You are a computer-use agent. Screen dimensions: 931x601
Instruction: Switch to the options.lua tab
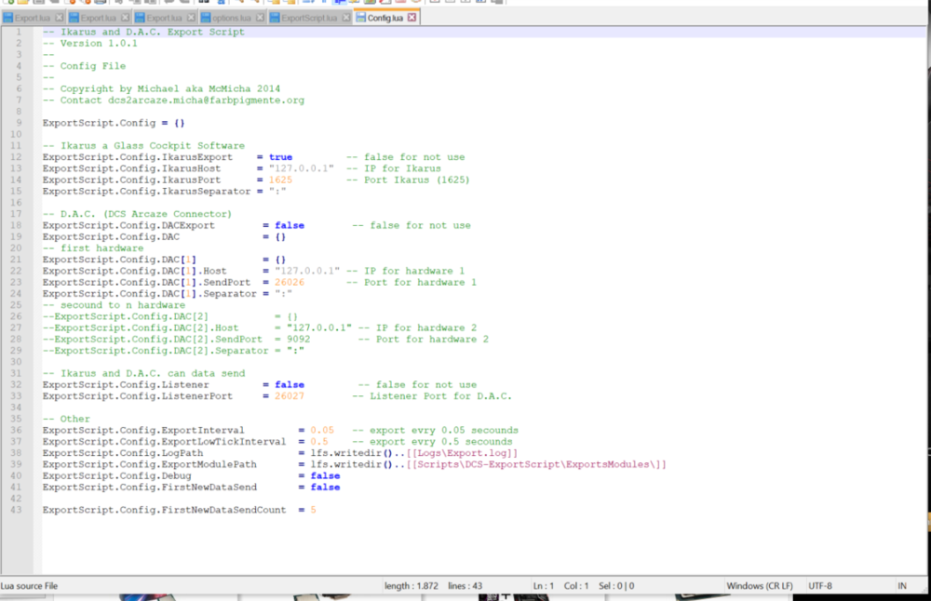(x=234, y=18)
